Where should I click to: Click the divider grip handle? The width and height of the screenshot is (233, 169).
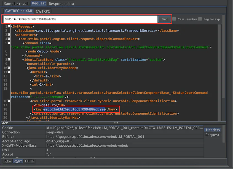(x=116, y=123)
